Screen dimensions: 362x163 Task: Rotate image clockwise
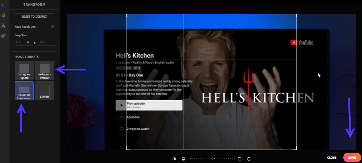click(x=249, y=159)
